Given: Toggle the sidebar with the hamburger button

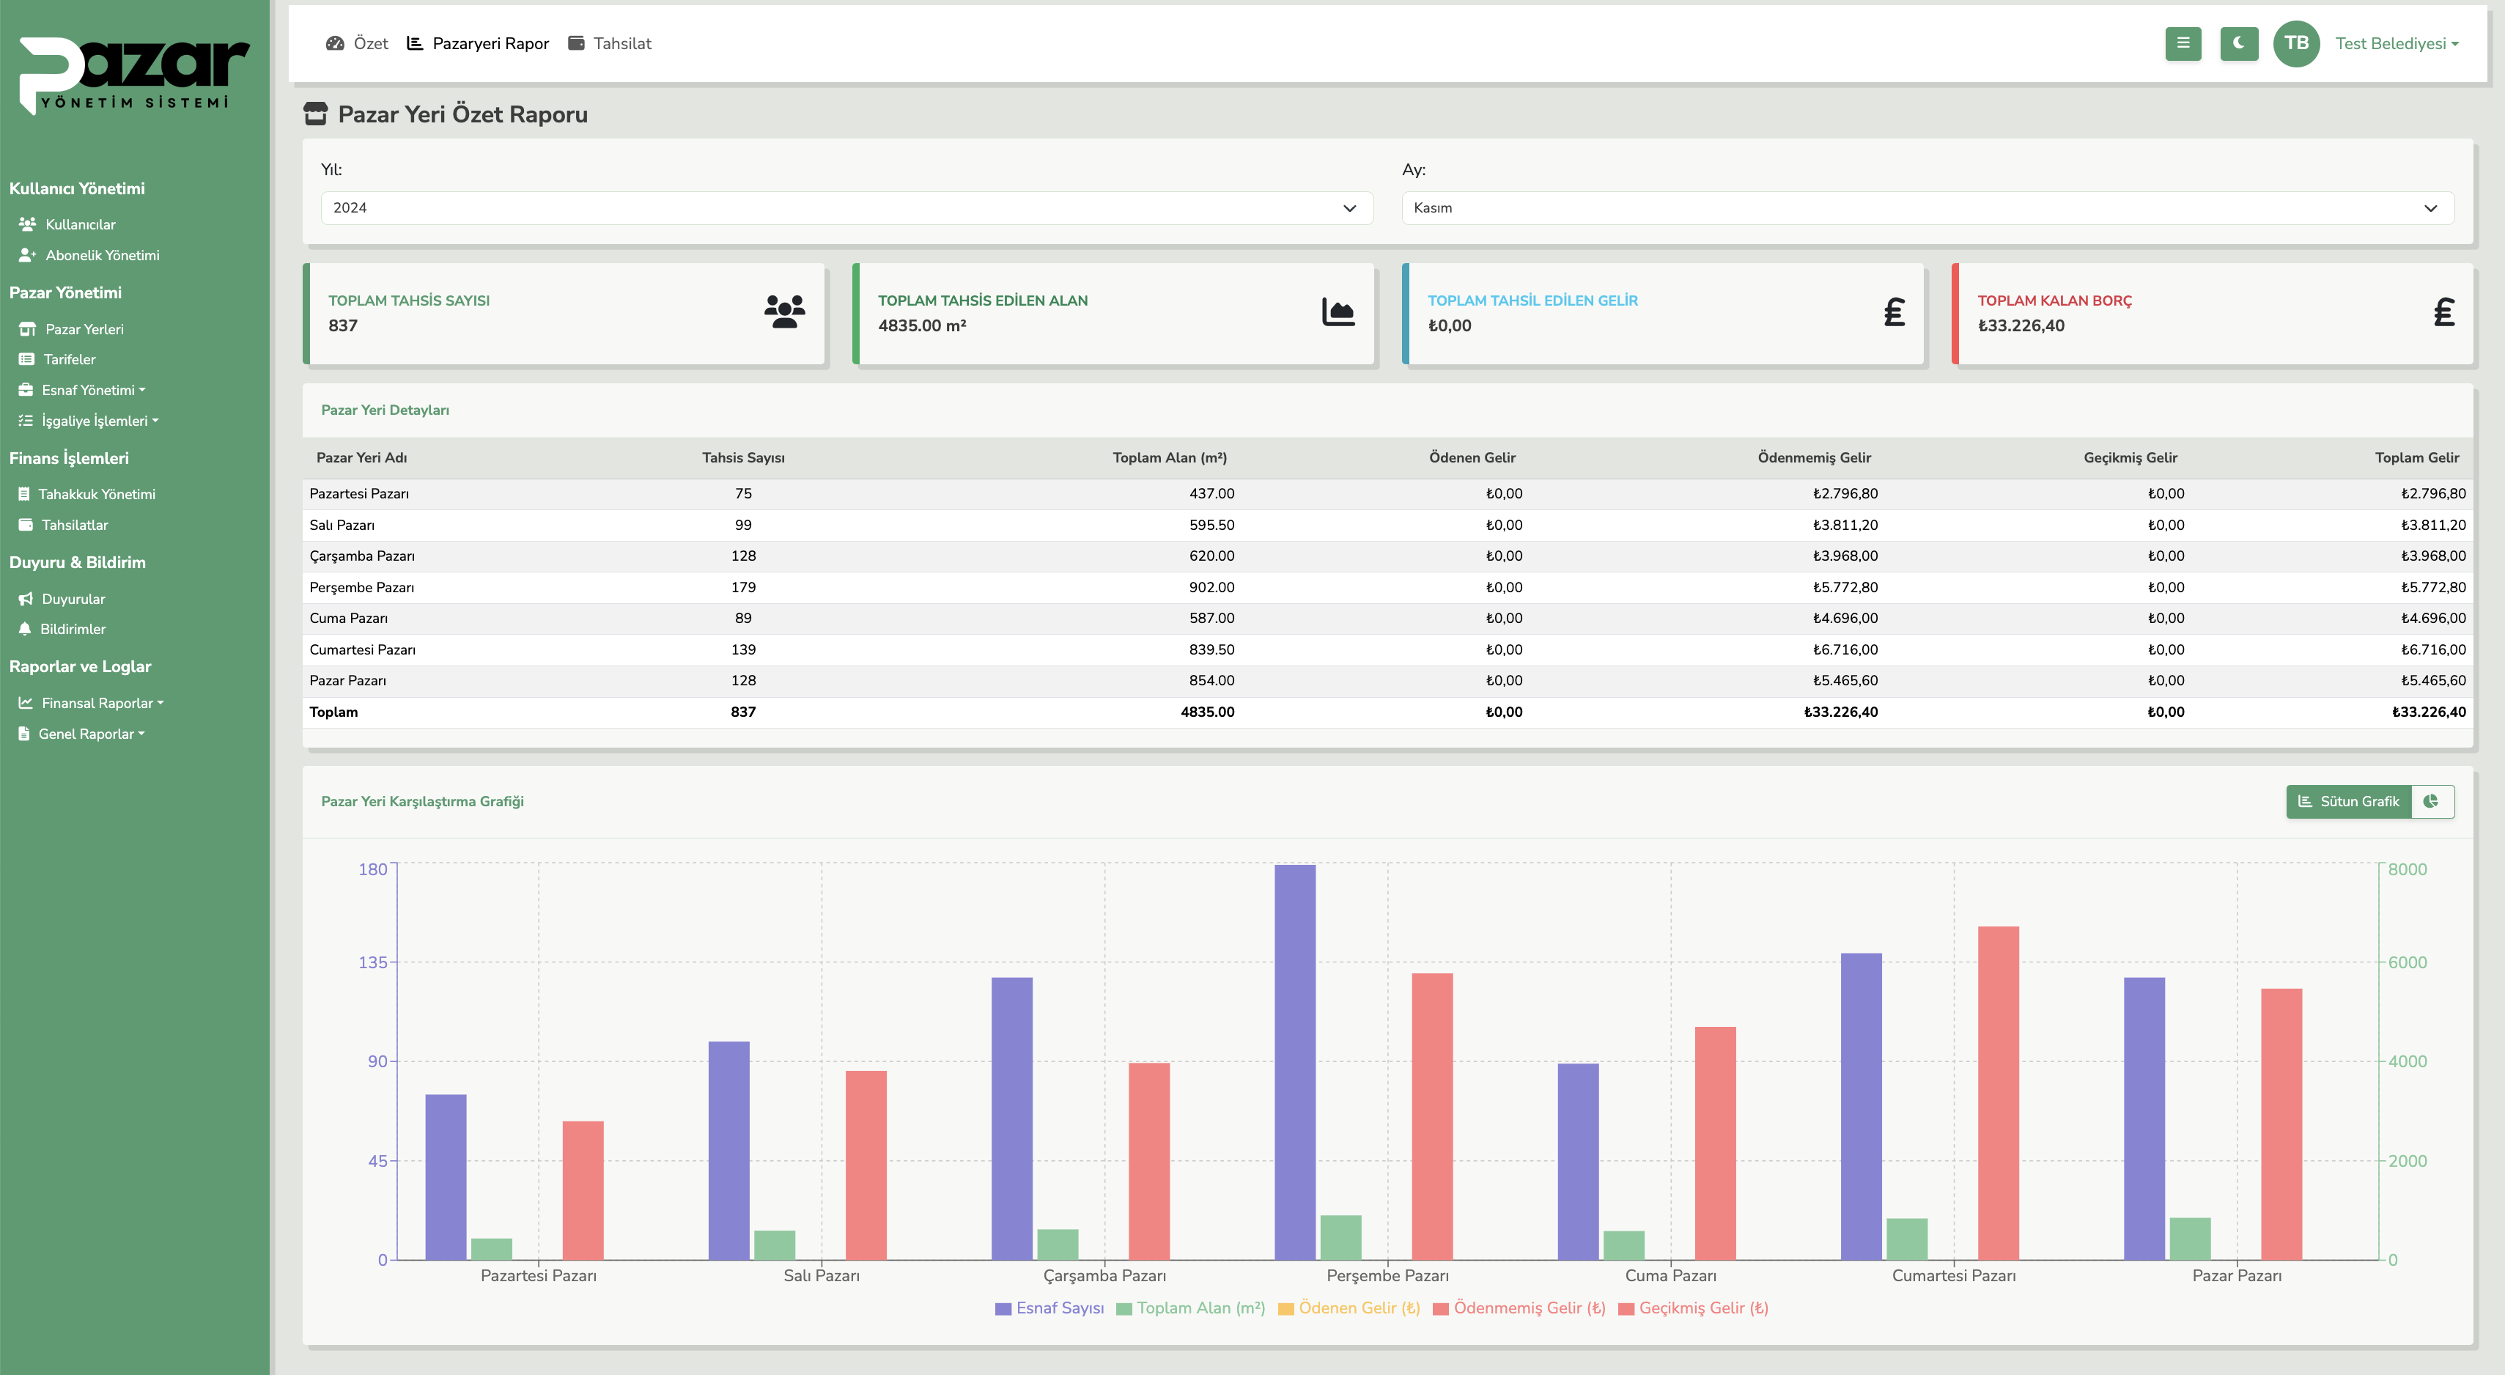Looking at the screenshot, I should (x=2183, y=44).
